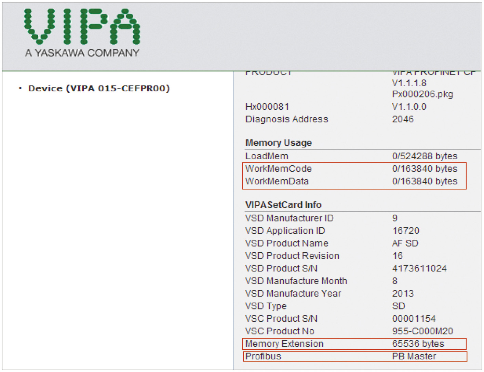This screenshot has width=484, height=372.
Task: Click the VSD Product S/N label
Action: pos(281,268)
